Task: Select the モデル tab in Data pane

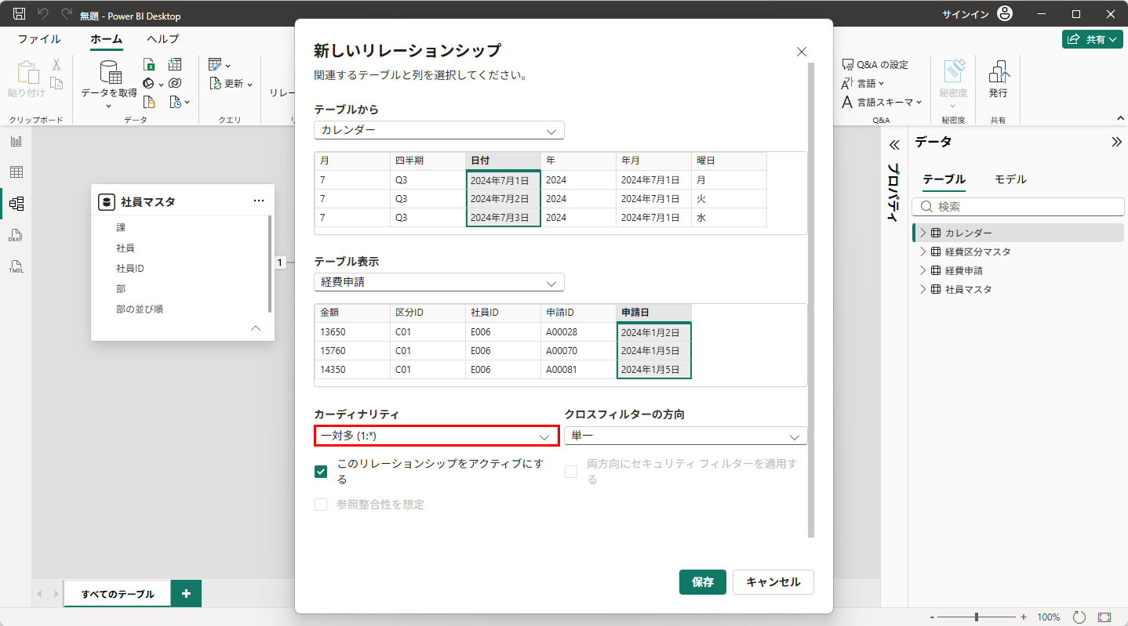Action: coord(1010,179)
